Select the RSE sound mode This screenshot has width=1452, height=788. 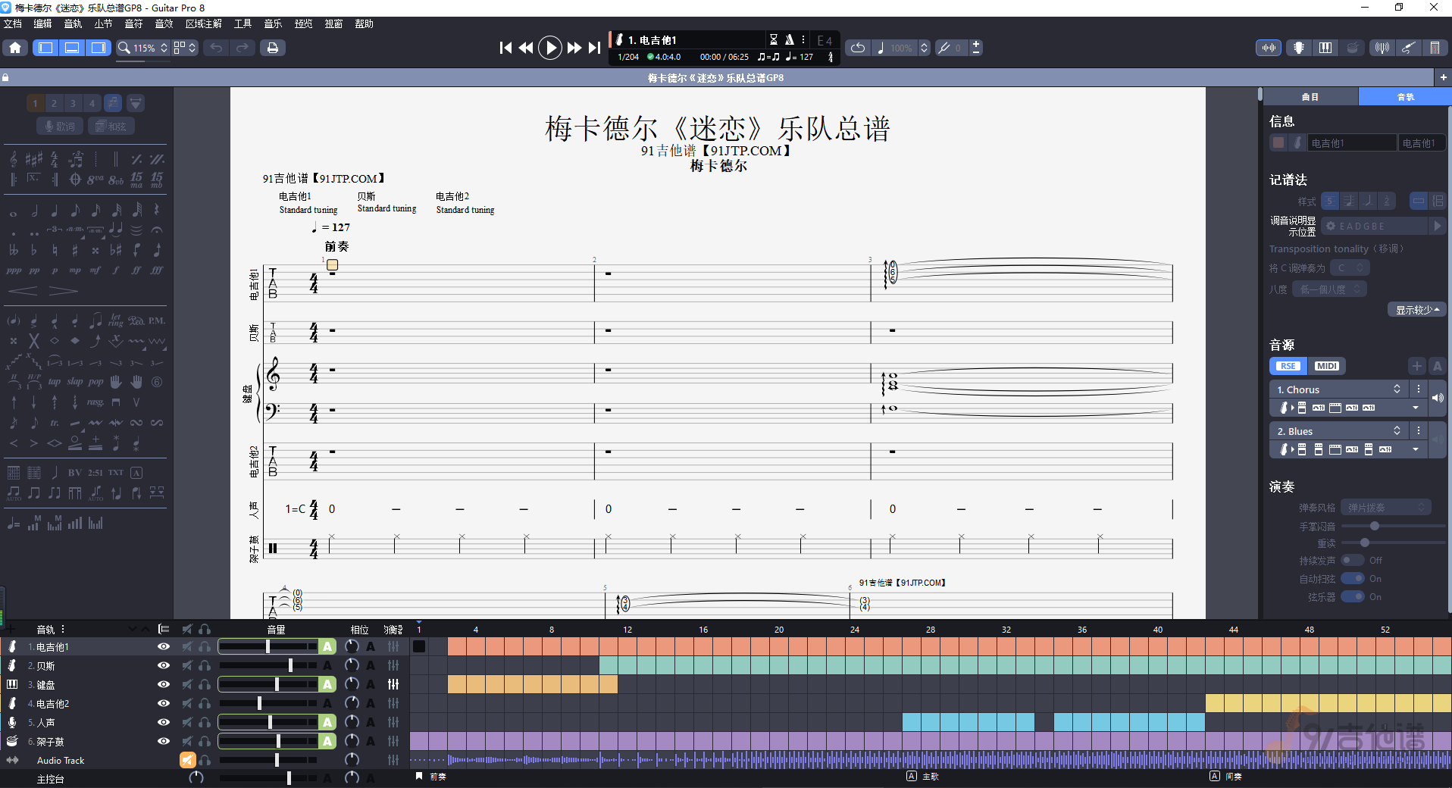tap(1288, 366)
